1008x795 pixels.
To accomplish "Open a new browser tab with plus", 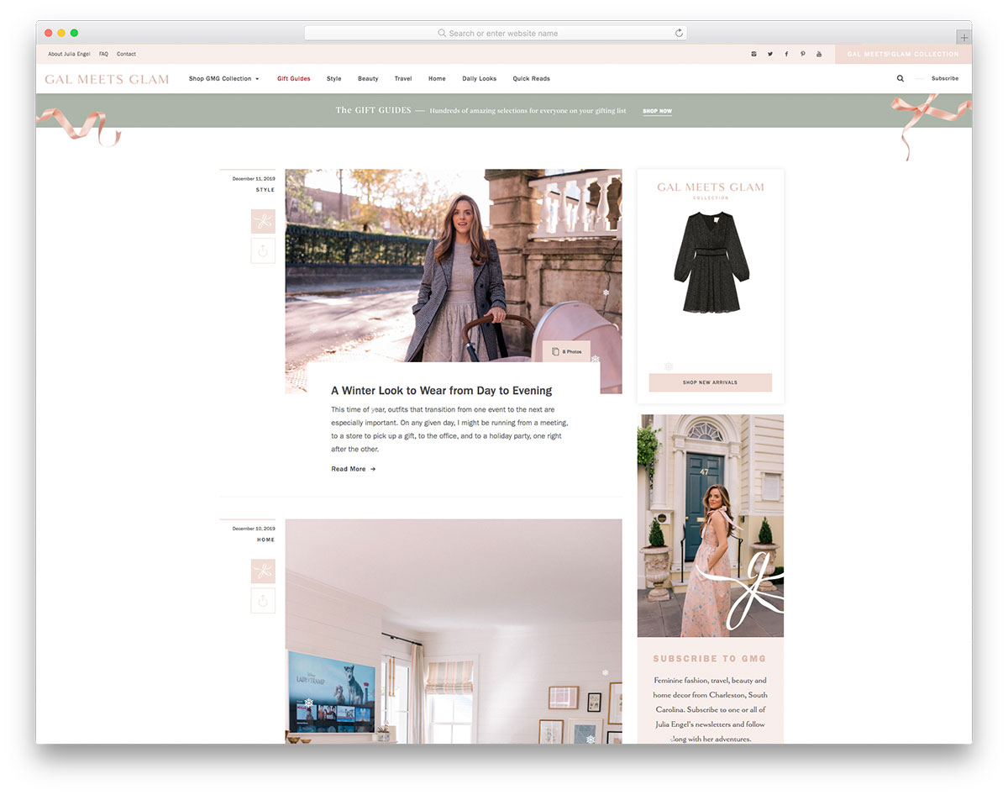I will click(963, 37).
